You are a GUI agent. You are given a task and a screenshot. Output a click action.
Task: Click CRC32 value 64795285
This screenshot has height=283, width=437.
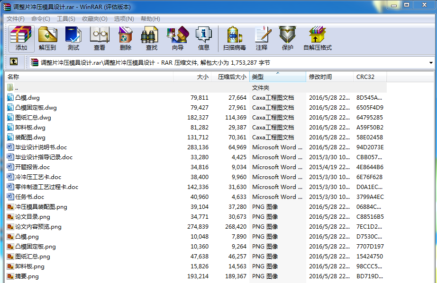pos(370,118)
